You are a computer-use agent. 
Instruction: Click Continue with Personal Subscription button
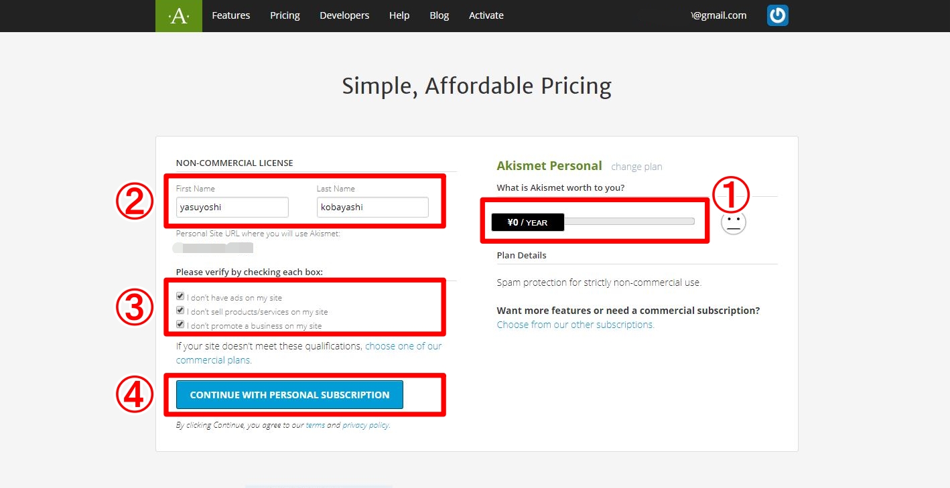289,395
